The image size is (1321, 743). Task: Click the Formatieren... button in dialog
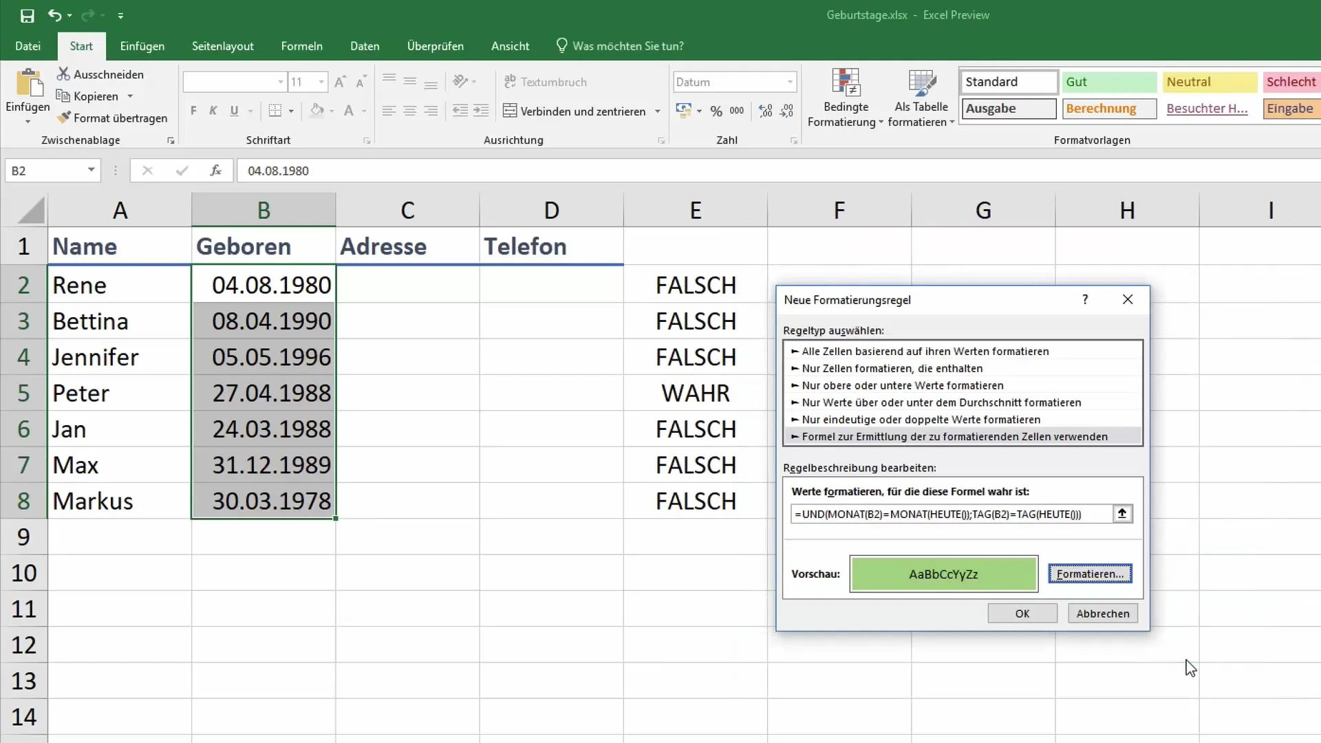point(1090,574)
